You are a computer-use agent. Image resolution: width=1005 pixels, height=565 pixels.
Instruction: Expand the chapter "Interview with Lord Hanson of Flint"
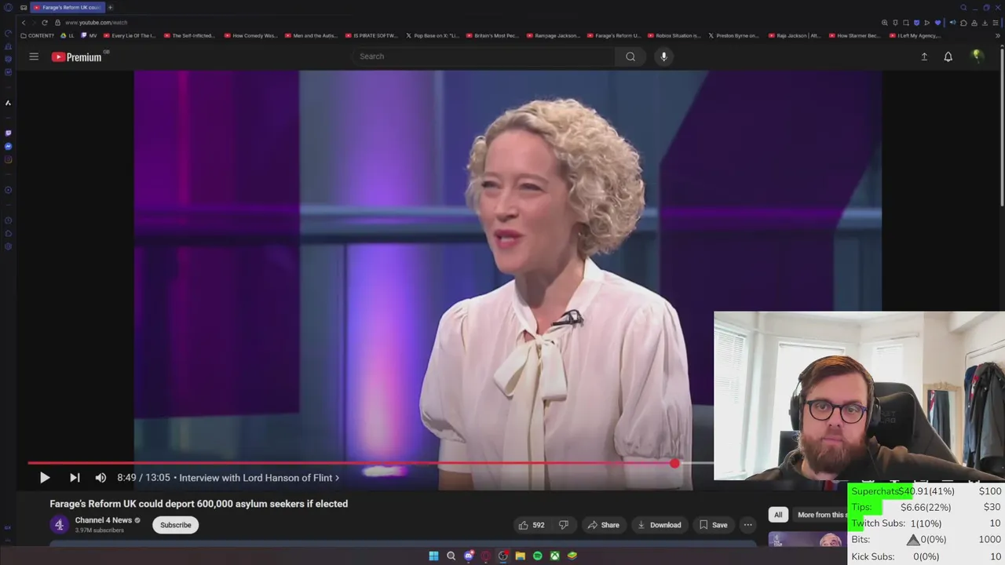click(259, 477)
